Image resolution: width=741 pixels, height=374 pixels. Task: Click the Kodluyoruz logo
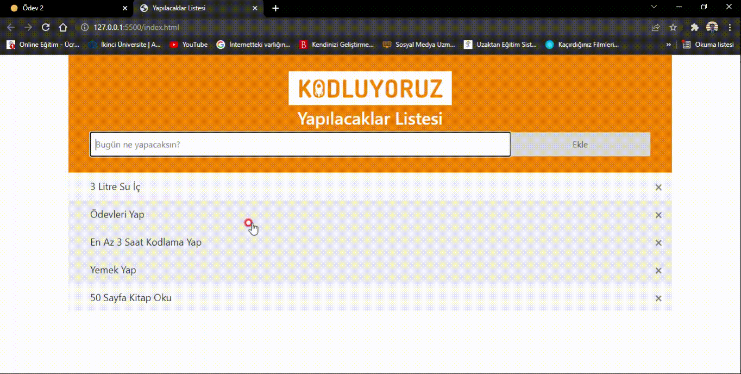(370, 88)
